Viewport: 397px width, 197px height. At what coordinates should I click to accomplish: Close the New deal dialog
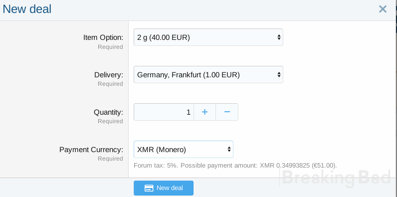(383, 9)
